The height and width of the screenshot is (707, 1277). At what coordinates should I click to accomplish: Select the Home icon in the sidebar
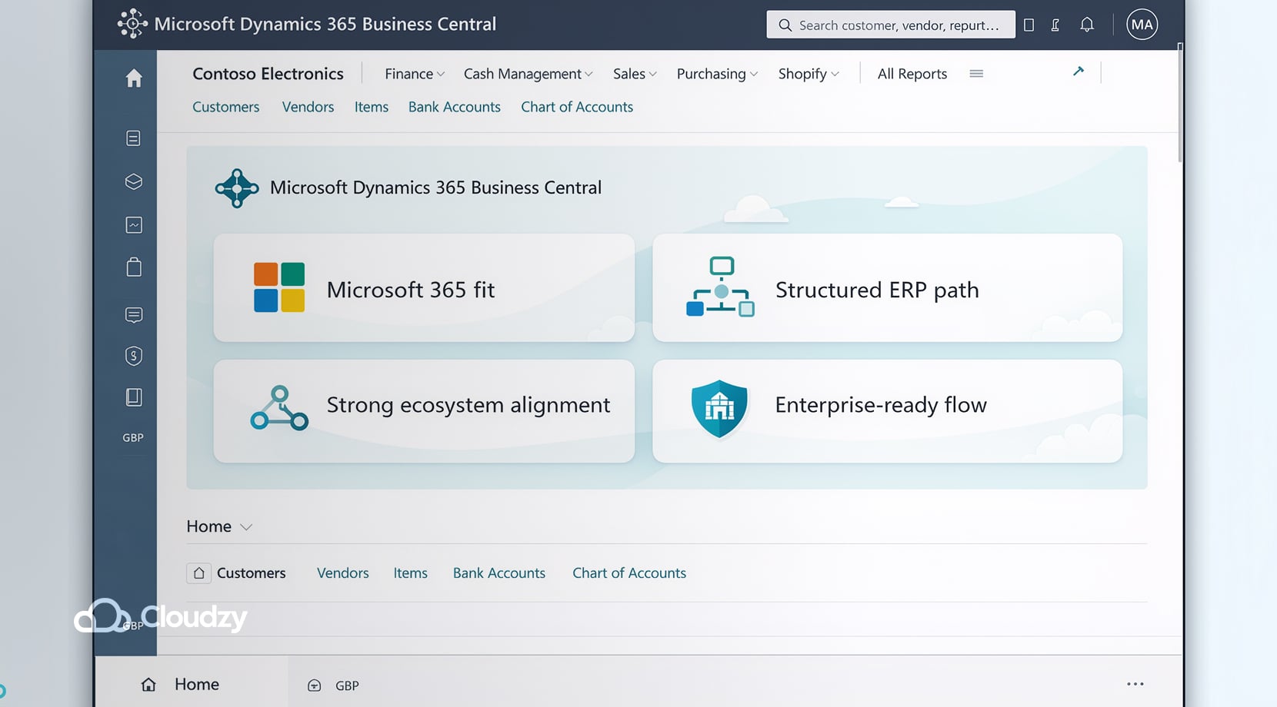(x=135, y=78)
